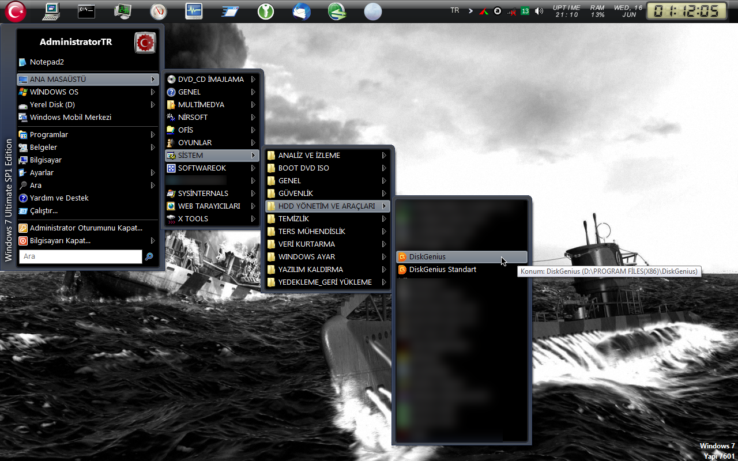The height and width of the screenshot is (461, 738).
Task: Click the Turkish flag start orb
Action: (16, 10)
